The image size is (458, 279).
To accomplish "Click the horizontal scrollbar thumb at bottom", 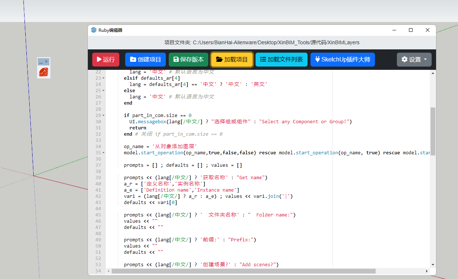I will [x=243, y=271].
